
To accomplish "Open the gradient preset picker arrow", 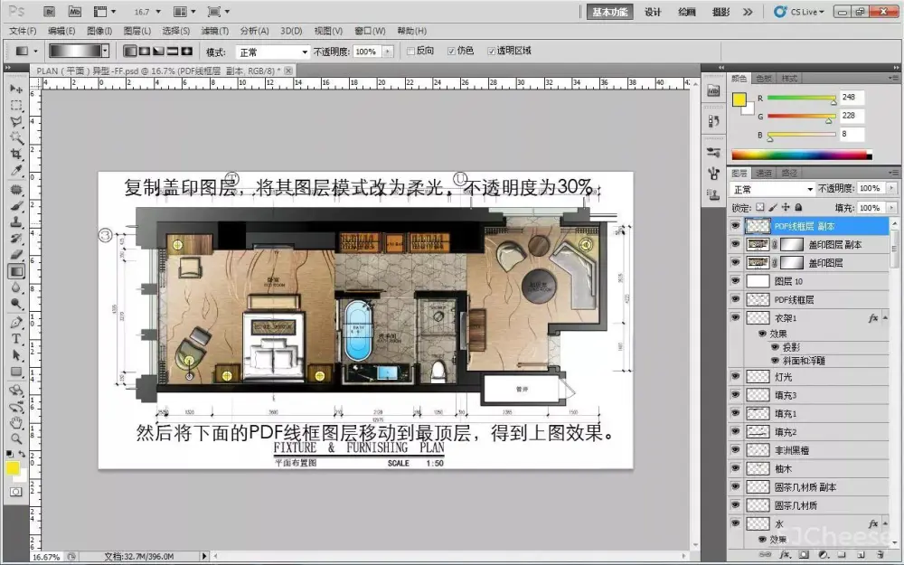I will (106, 52).
